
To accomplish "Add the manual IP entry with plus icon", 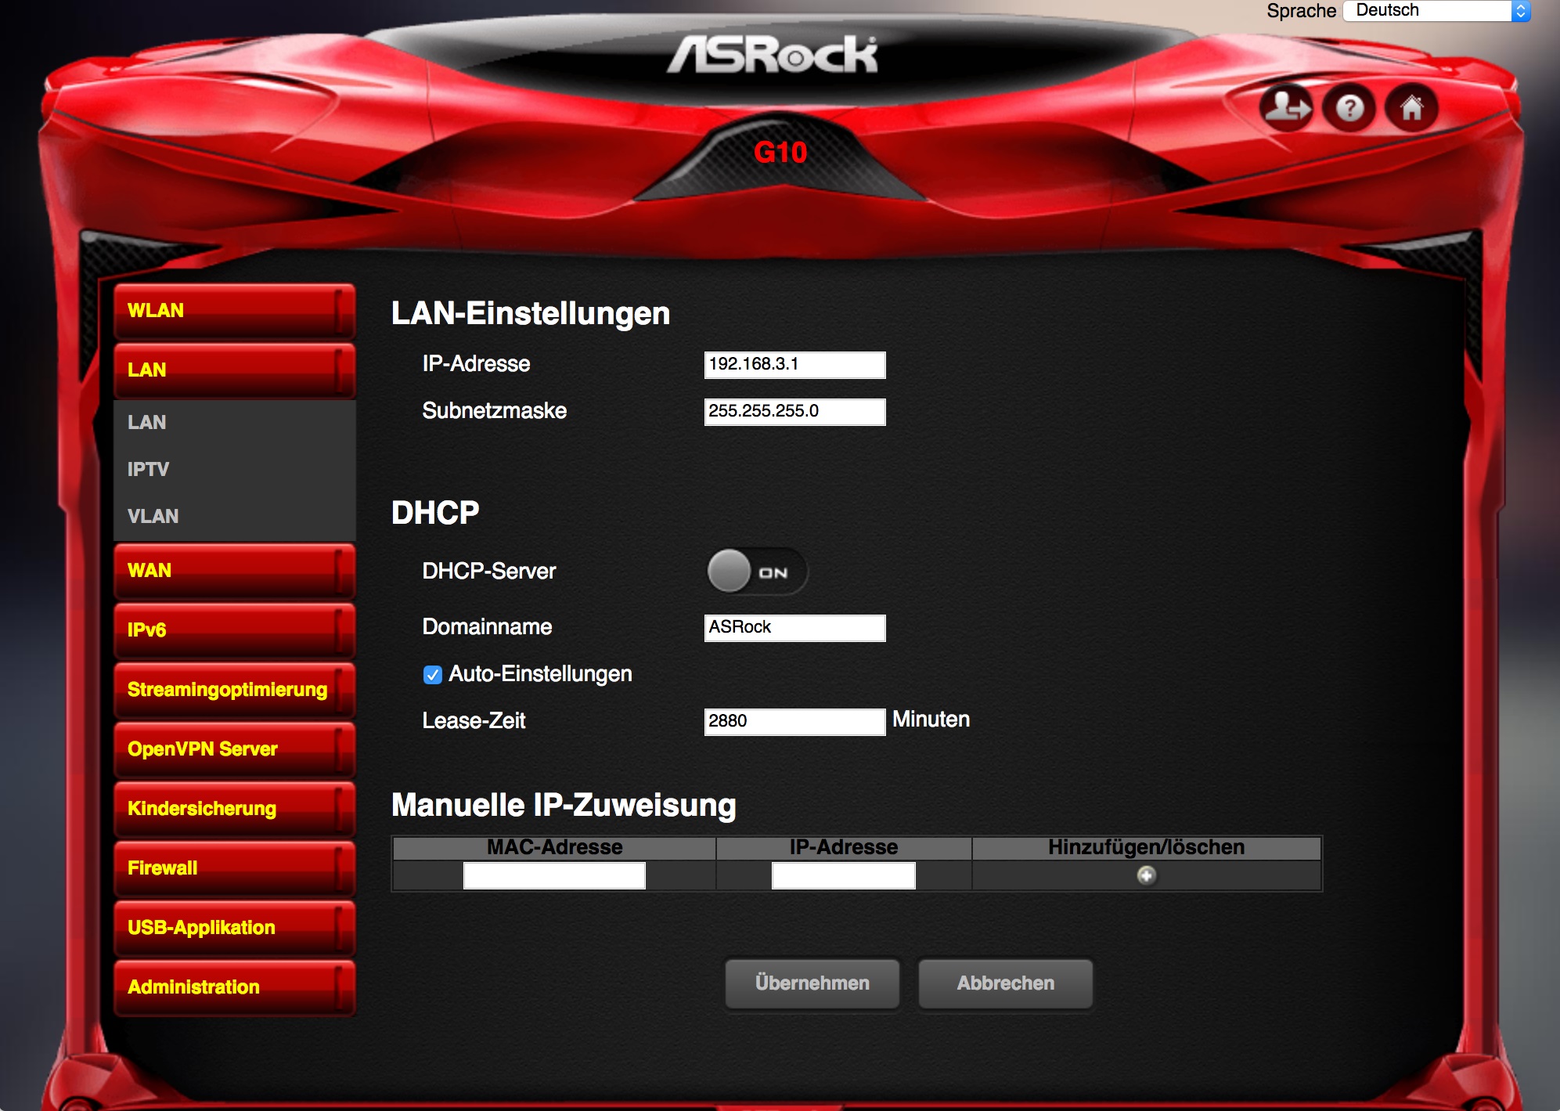I will click(x=1146, y=875).
